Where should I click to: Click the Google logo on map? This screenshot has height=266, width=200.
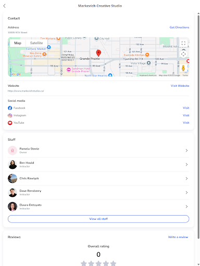tap(15, 74)
